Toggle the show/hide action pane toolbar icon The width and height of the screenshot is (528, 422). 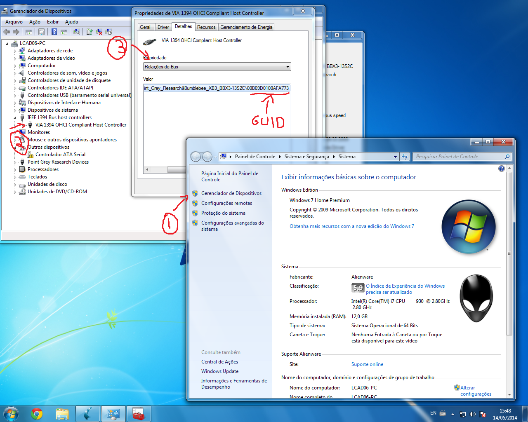point(64,32)
